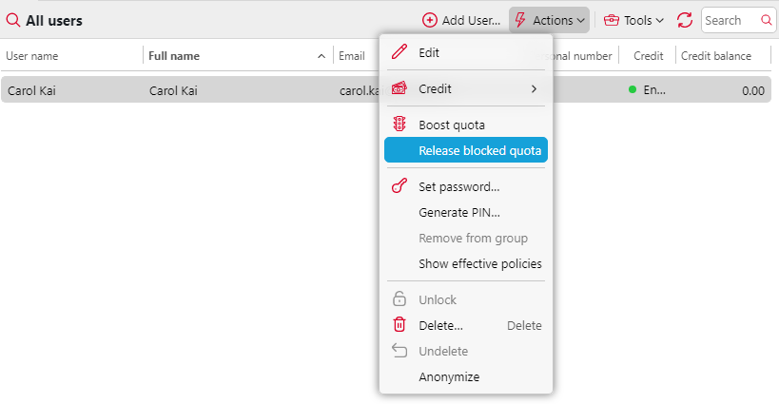
Task: Collapse the Actions dropdown menu
Action: pos(550,20)
